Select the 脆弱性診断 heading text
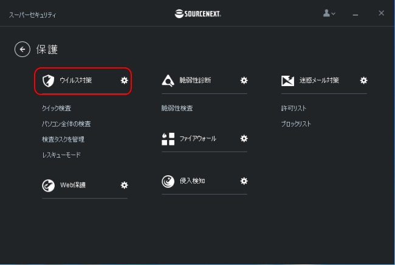Viewport: 395px width, 265px height. 195,81
